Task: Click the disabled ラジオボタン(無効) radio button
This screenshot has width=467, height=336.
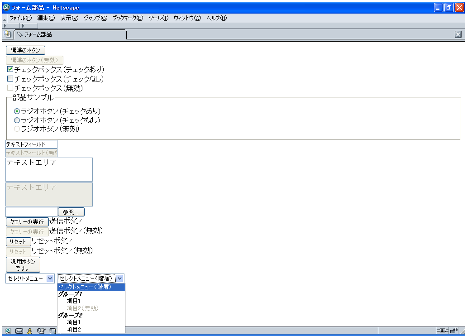Action: coord(17,129)
